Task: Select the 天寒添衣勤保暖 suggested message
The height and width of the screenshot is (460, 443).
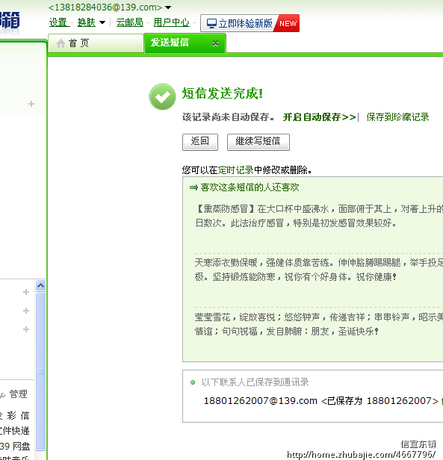Action: pyautogui.click(x=319, y=270)
